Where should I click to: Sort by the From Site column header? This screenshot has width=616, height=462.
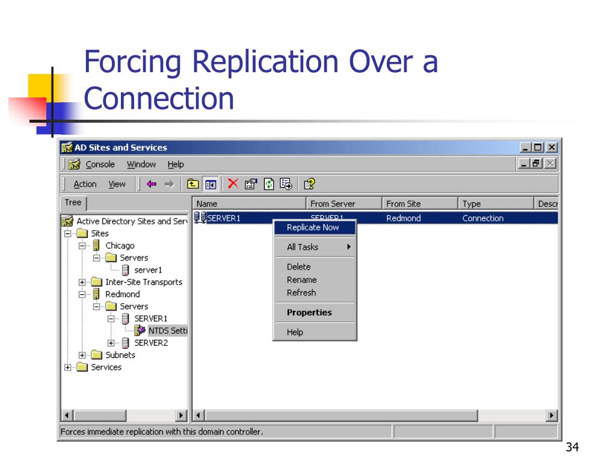[x=420, y=203]
